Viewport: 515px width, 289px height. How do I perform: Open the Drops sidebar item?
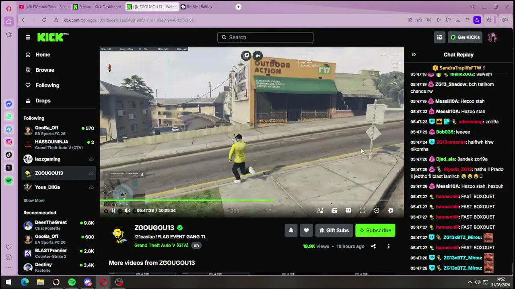point(59,101)
